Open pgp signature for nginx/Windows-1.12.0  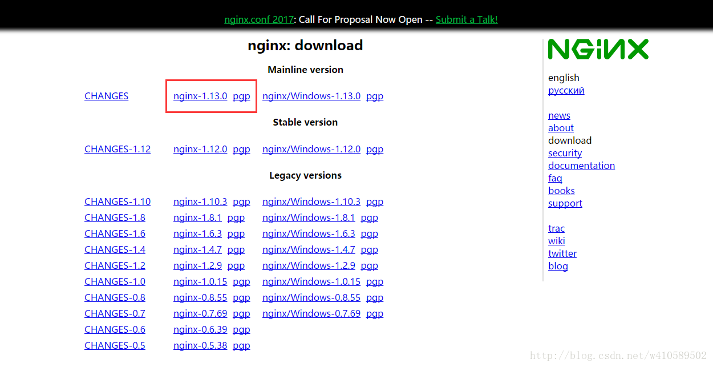[x=375, y=150]
